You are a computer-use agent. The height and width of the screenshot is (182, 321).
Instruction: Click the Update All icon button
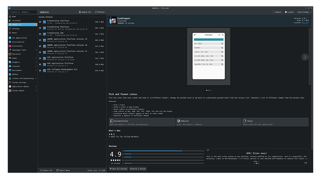80,12
